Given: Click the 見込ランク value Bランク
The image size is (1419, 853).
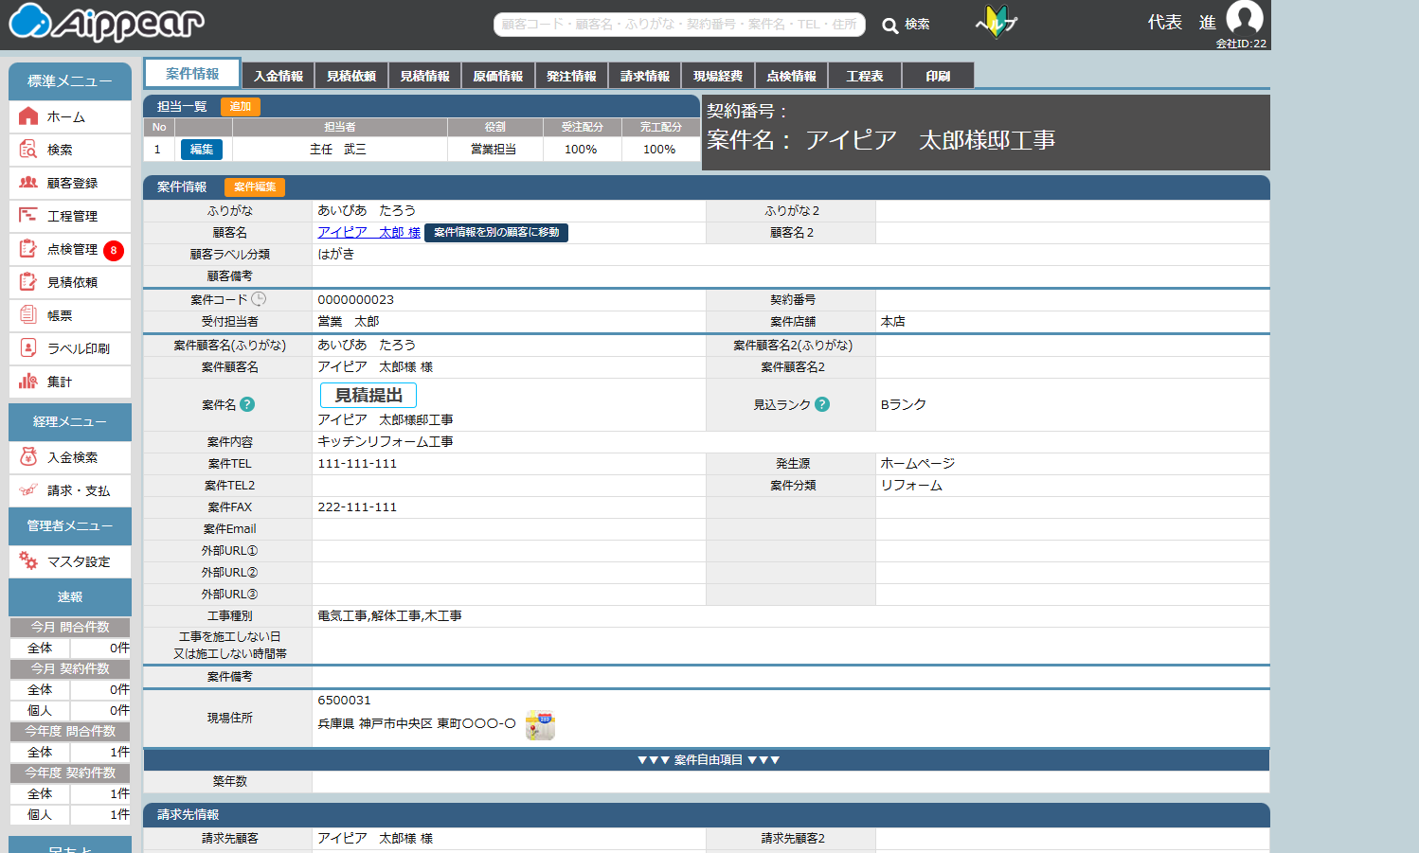Looking at the screenshot, I should 904,404.
